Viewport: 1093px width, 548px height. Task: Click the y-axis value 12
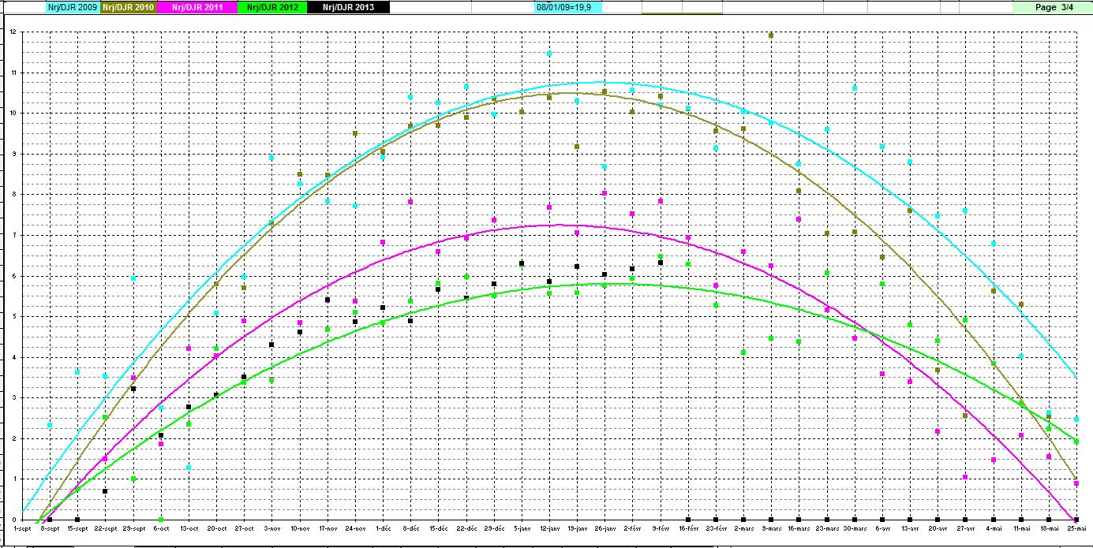point(13,32)
